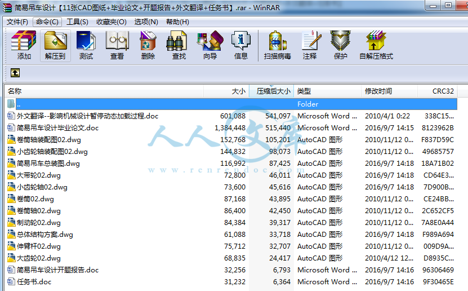
Task: Open the 选项(N) menu
Action: coord(146,22)
